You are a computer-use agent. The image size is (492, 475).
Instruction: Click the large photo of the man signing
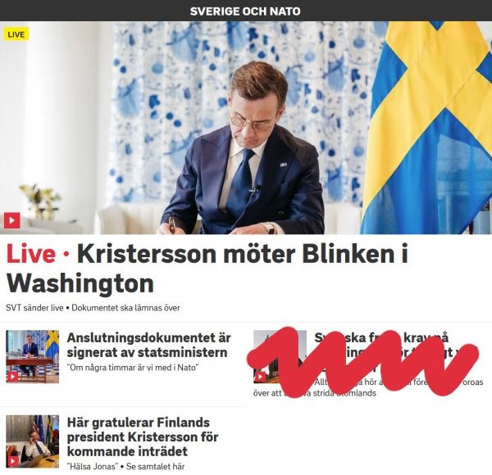pos(246,128)
